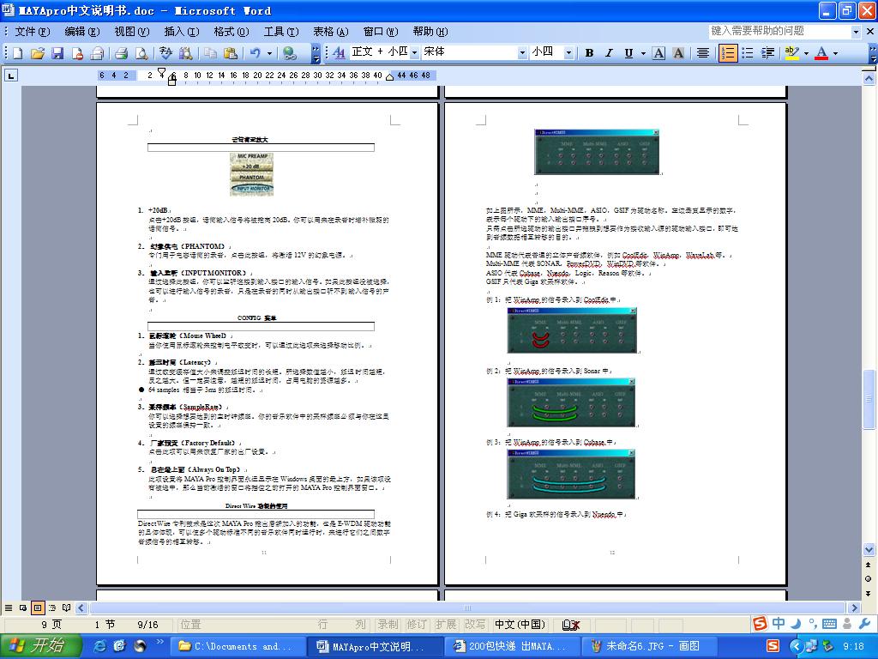Open the 编辑(E) menu
The image size is (878, 659).
click(x=81, y=32)
